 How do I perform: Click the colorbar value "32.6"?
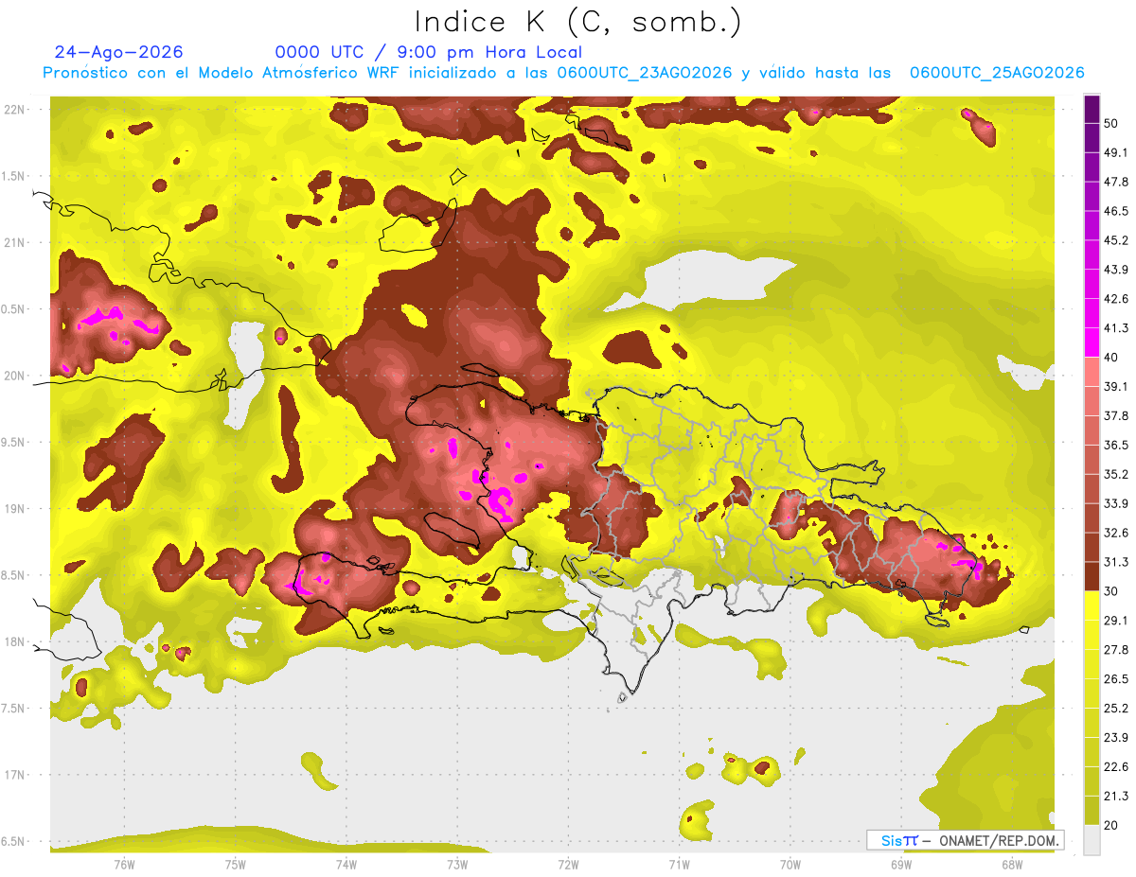coord(1115,533)
